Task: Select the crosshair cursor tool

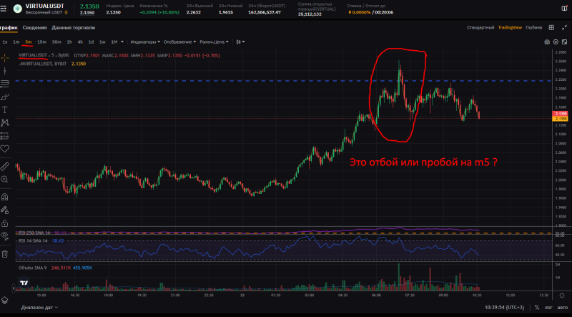Action: (5, 58)
